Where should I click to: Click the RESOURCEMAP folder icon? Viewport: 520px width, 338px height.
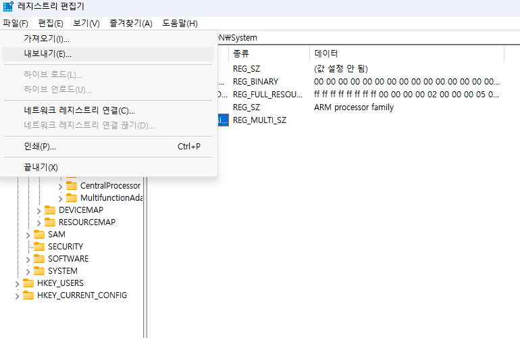50,222
